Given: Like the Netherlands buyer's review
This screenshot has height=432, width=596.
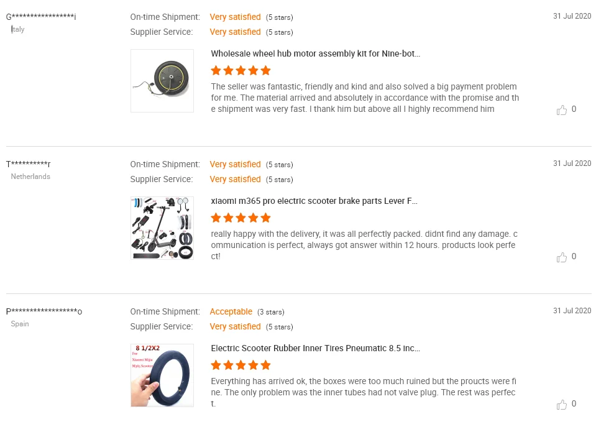Looking at the screenshot, I should (562, 257).
